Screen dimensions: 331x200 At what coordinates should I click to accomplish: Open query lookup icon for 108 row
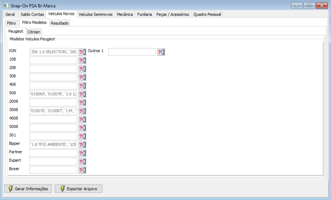click(x=82, y=60)
